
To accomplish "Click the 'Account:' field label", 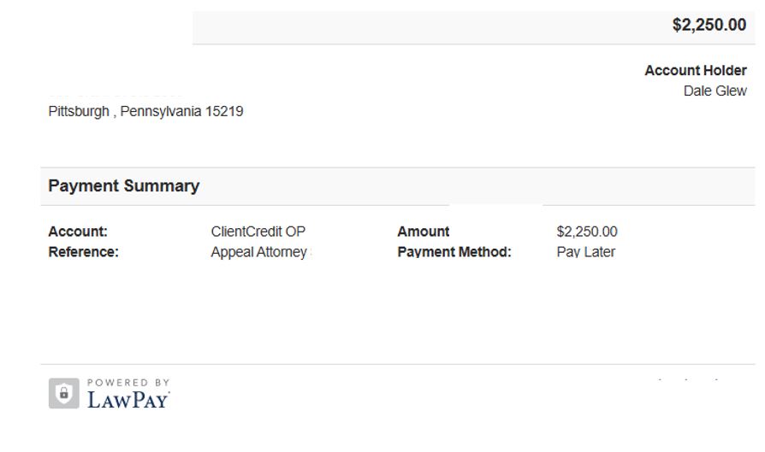I will [78, 232].
